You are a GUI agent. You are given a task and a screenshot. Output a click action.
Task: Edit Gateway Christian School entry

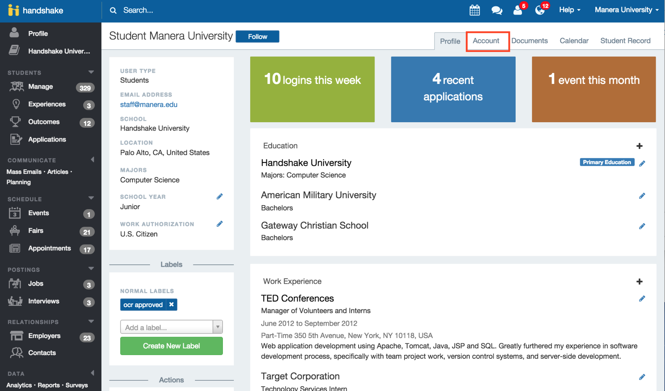coord(642,226)
